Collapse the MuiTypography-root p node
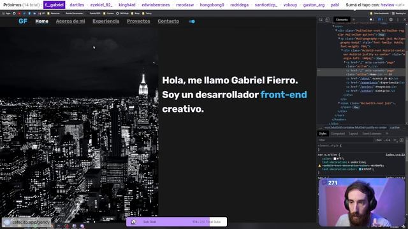 [x=339, y=39]
